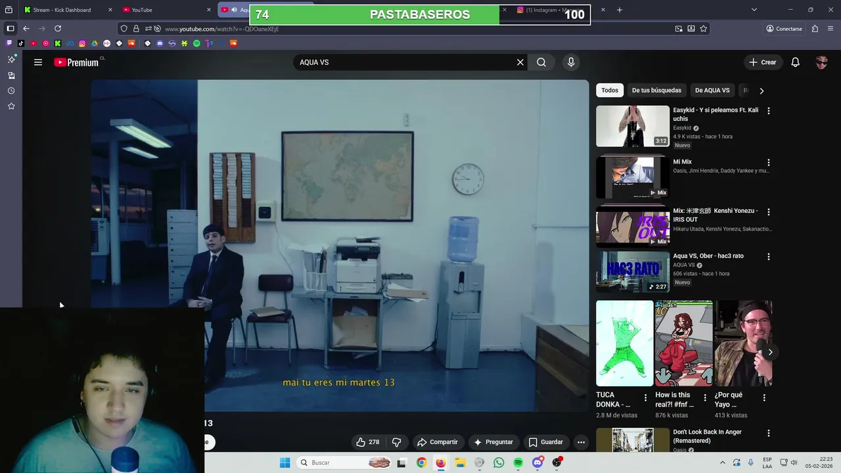Reload the page
Screen dimensions: 841x473
[x=58, y=29]
